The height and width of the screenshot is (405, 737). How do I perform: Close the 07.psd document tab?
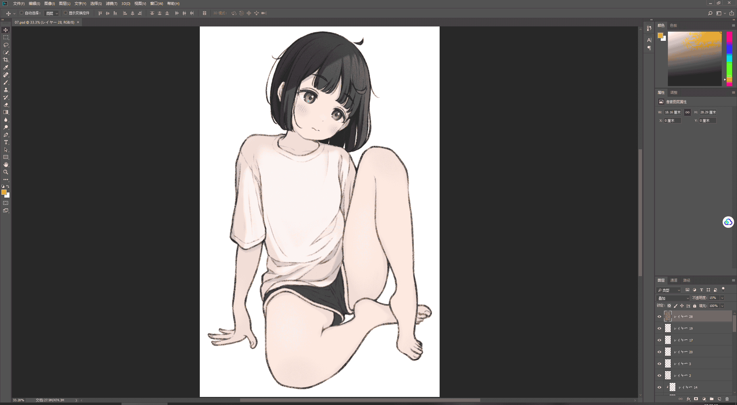78,22
